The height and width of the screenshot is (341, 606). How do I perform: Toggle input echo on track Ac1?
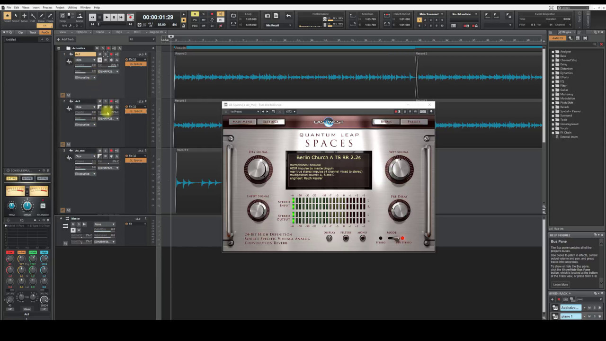point(117,54)
